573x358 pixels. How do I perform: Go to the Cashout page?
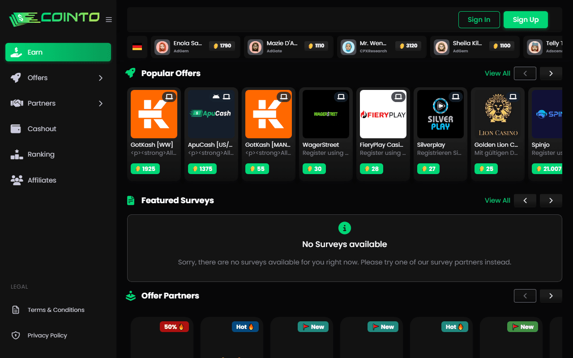[58, 129]
